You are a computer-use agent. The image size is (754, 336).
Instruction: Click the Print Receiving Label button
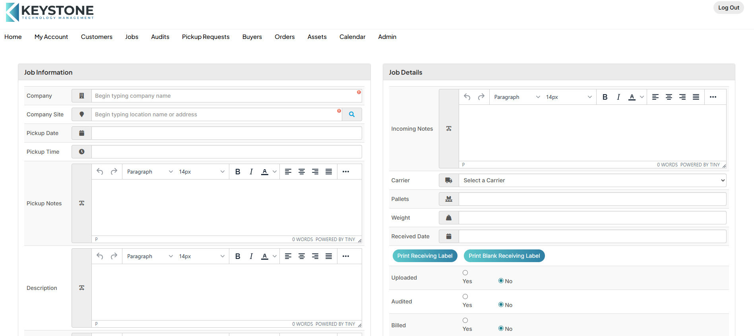pyautogui.click(x=424, y=256)
